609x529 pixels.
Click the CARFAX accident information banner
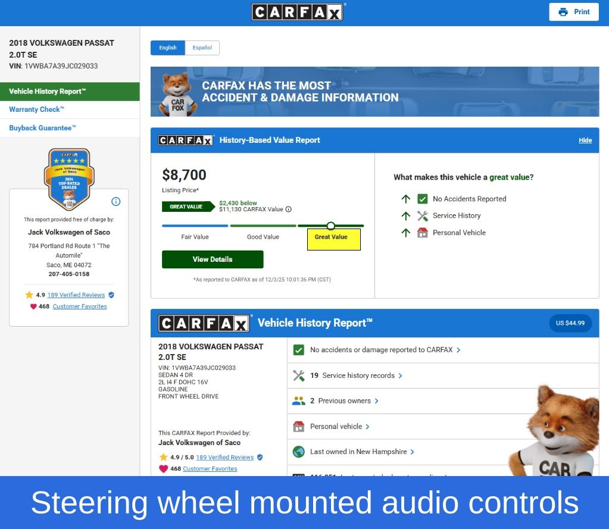point(374,92)
